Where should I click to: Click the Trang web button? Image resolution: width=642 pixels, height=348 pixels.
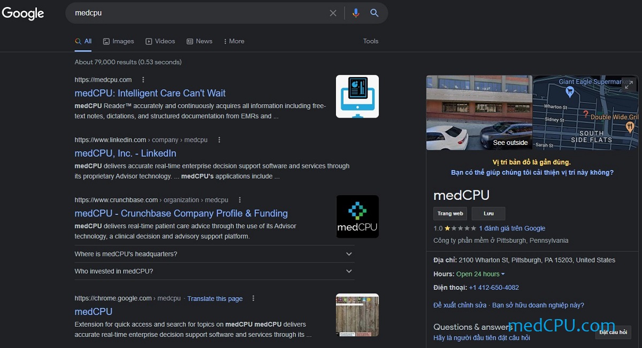click(x=450, y=214)
